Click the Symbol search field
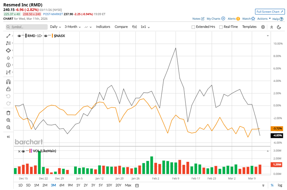287x190 pixels. tap(27, 27)
